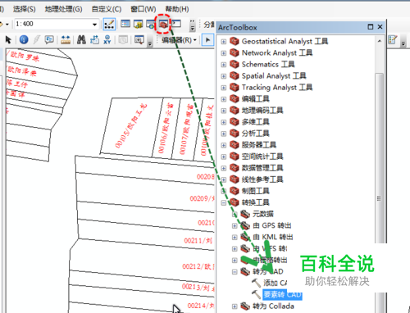The image size is (410, 313).
Task: Click the Measure ruler tool
Action: [x=66, y=40]
